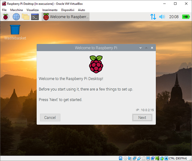Open the Dispositivi menu
Screen dimensions: 192x161
67,10
